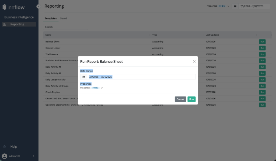Image resolution: width=276 pixels, height=161 pixels.
Task: Click the Date Range label in dialog
Action: [87, 71]
